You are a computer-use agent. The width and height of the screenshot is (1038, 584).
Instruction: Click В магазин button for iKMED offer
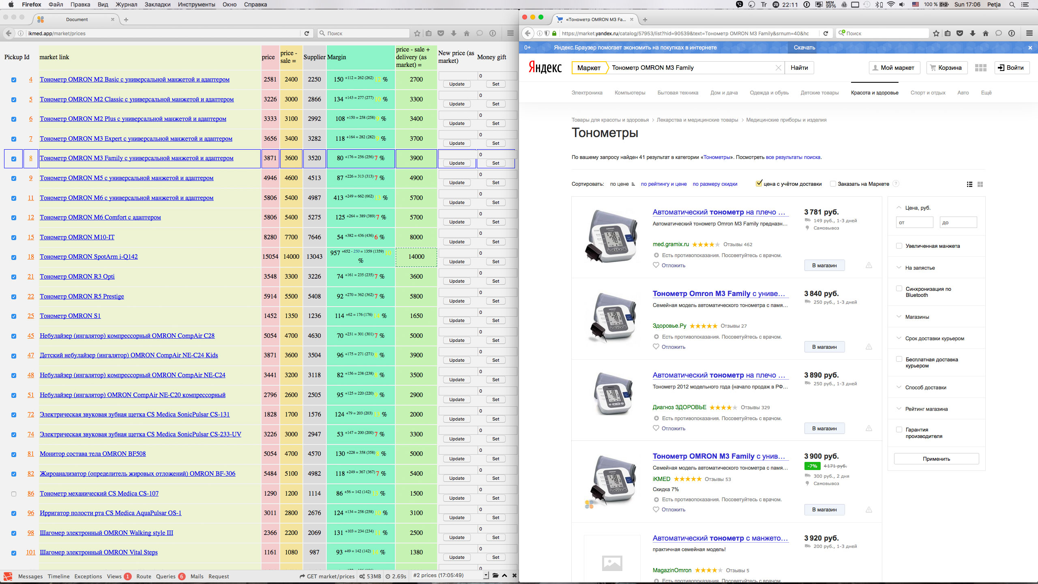point(824,510)
